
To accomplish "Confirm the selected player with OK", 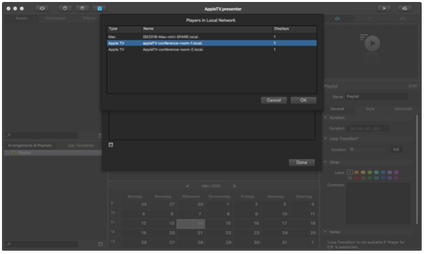I will (x=303, y=100).
